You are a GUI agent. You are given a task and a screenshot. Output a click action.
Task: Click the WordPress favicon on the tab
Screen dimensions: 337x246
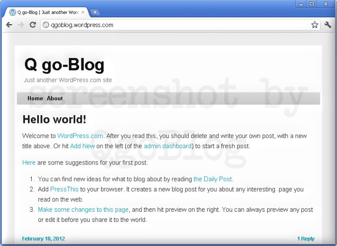pyautogui.click(x=13, y=12)
